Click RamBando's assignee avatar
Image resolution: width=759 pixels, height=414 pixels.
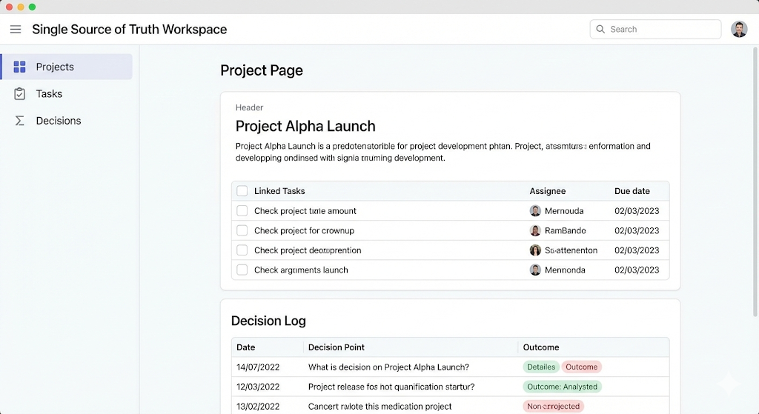(535, 230)
